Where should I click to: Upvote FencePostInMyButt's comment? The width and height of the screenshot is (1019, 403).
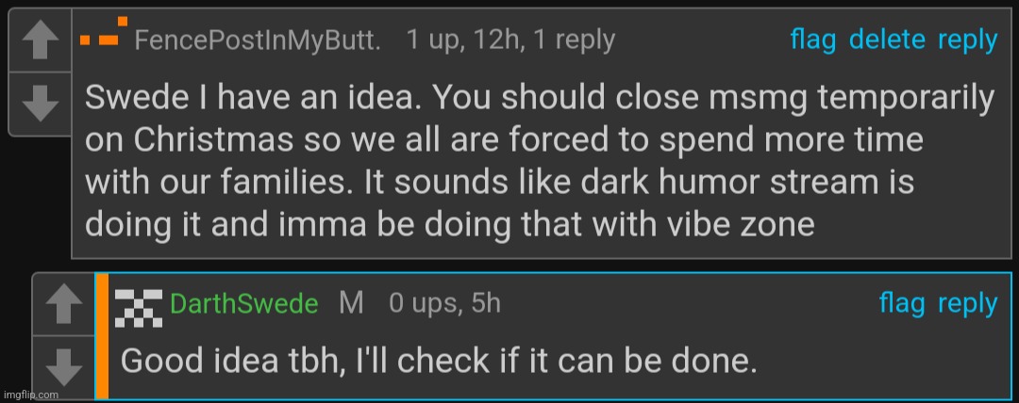coord(41,40)
